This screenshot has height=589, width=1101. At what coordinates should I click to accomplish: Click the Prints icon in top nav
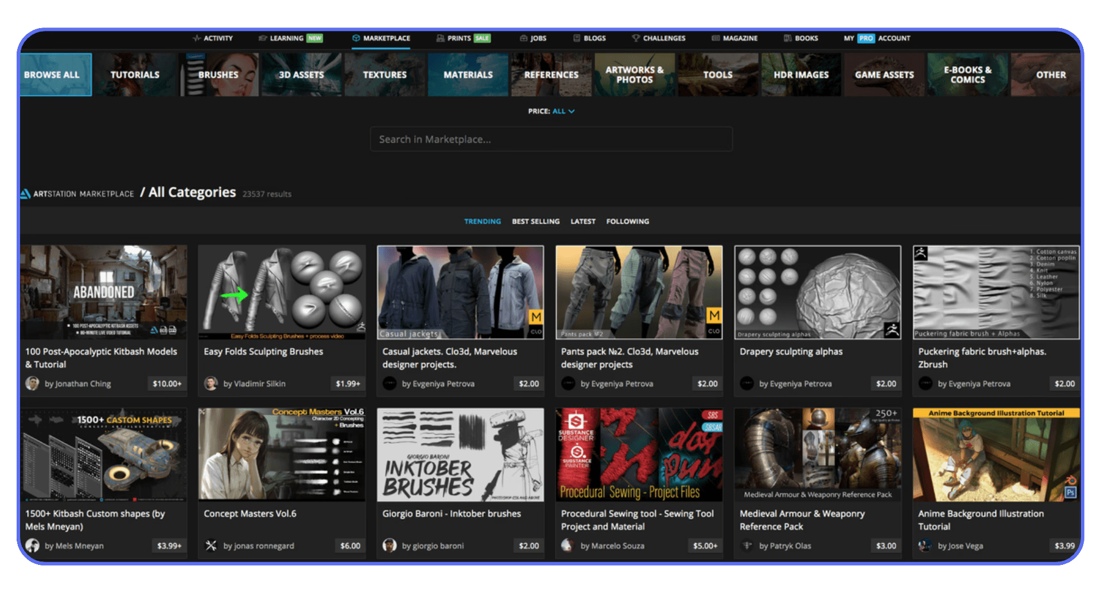(x=440, y=38)
